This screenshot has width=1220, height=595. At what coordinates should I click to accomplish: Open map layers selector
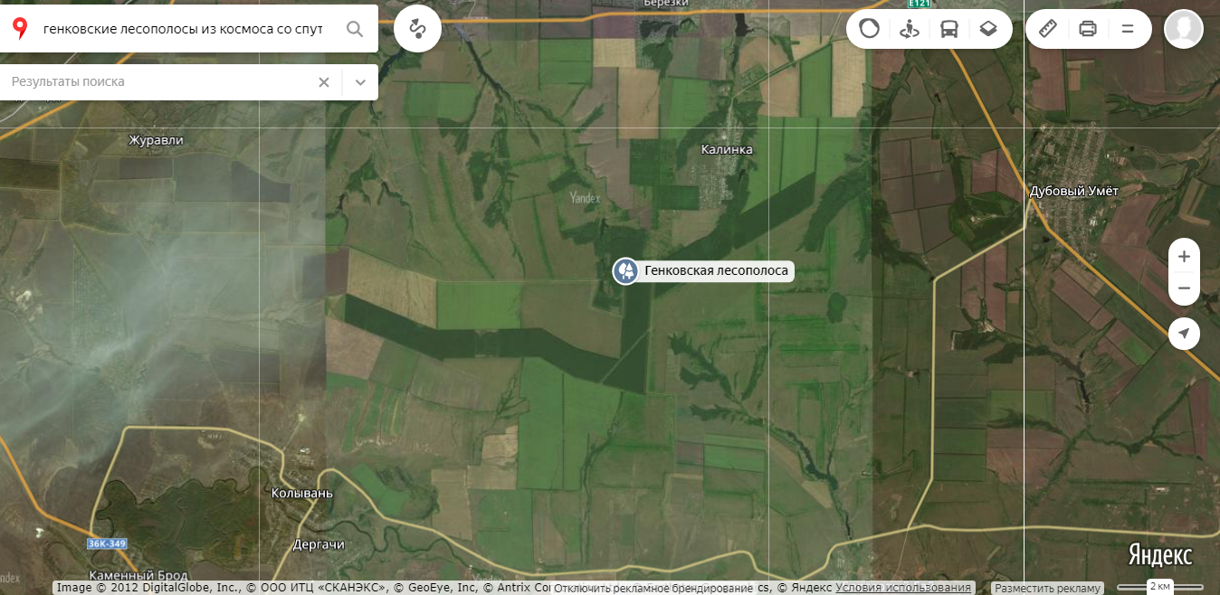(x=988, y=29)
